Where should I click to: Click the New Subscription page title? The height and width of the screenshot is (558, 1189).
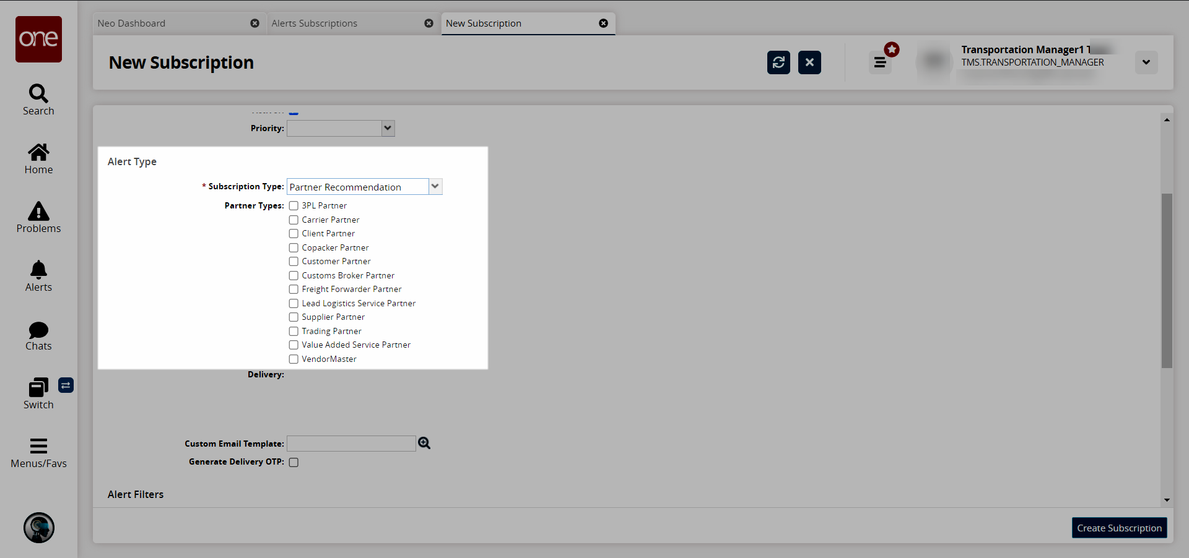coord(181,62)
